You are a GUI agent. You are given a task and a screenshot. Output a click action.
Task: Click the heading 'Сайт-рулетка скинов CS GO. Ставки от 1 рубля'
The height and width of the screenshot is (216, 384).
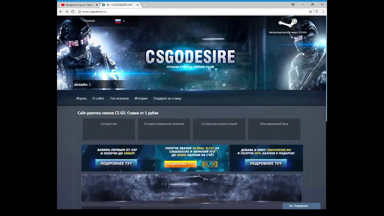[118, 113]
